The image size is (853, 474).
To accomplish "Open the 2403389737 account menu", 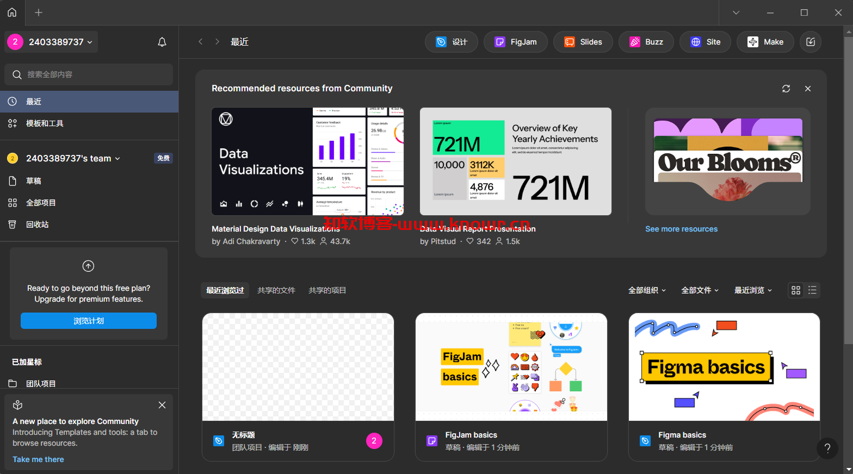I will 51,42.
